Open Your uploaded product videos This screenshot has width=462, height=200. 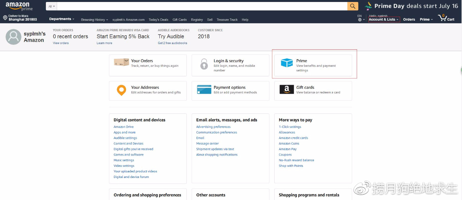point(135,171)
